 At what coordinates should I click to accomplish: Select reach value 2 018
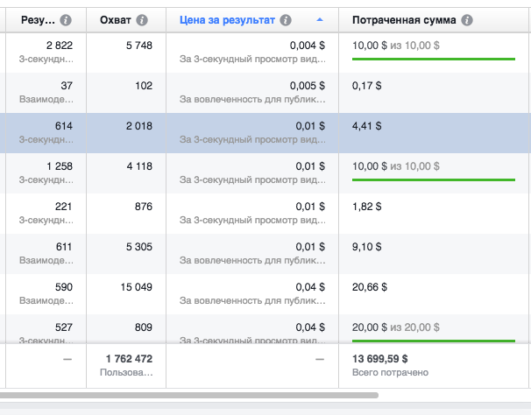(139, 126)
